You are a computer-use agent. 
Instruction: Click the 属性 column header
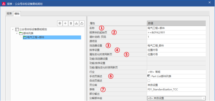(x=118, y=23)
